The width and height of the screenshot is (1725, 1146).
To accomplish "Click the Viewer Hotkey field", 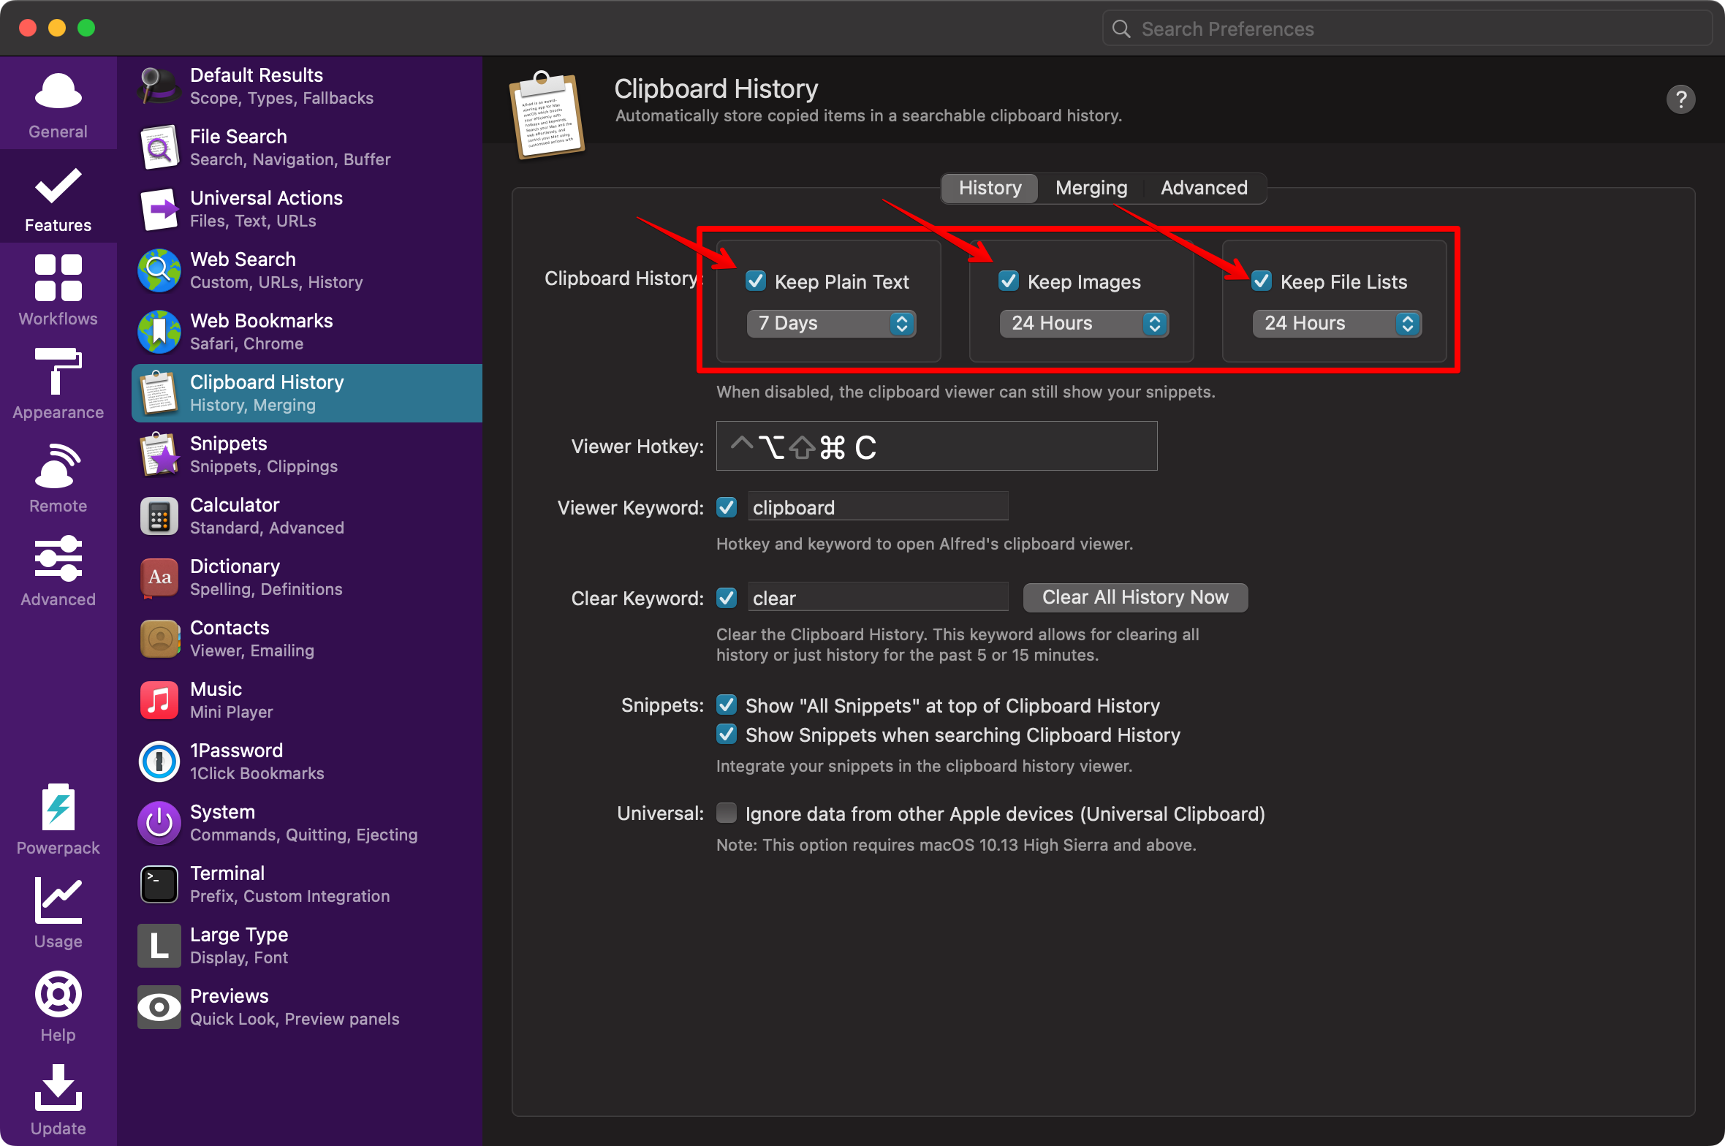I will (x=936, y=447).
